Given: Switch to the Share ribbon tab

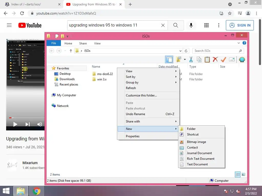Looking at the screenshot, I should (x=83, y=43).
